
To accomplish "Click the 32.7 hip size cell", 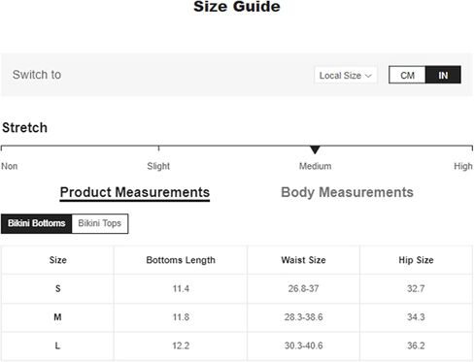I will (416, 288).
